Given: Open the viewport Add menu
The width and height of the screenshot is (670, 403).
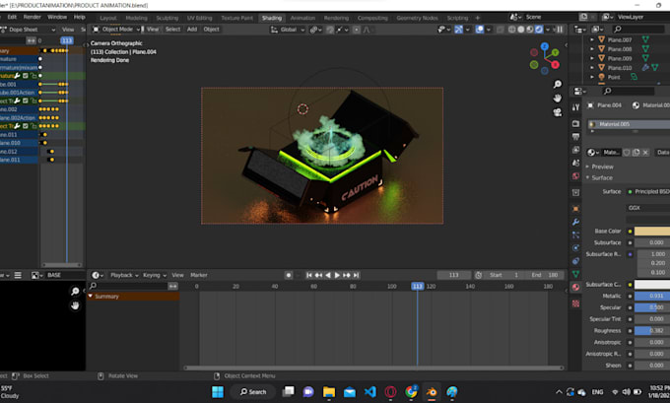Looking at the screenshot, I should (x=192, y=30).
